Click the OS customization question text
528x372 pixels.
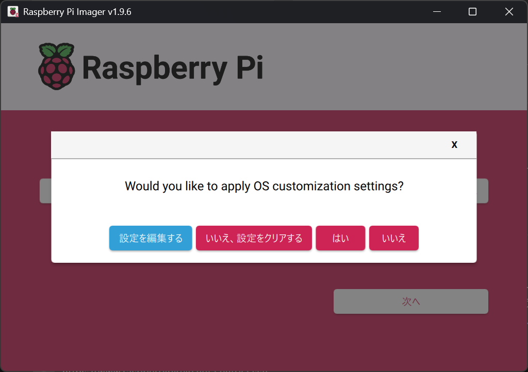[264, 186]
